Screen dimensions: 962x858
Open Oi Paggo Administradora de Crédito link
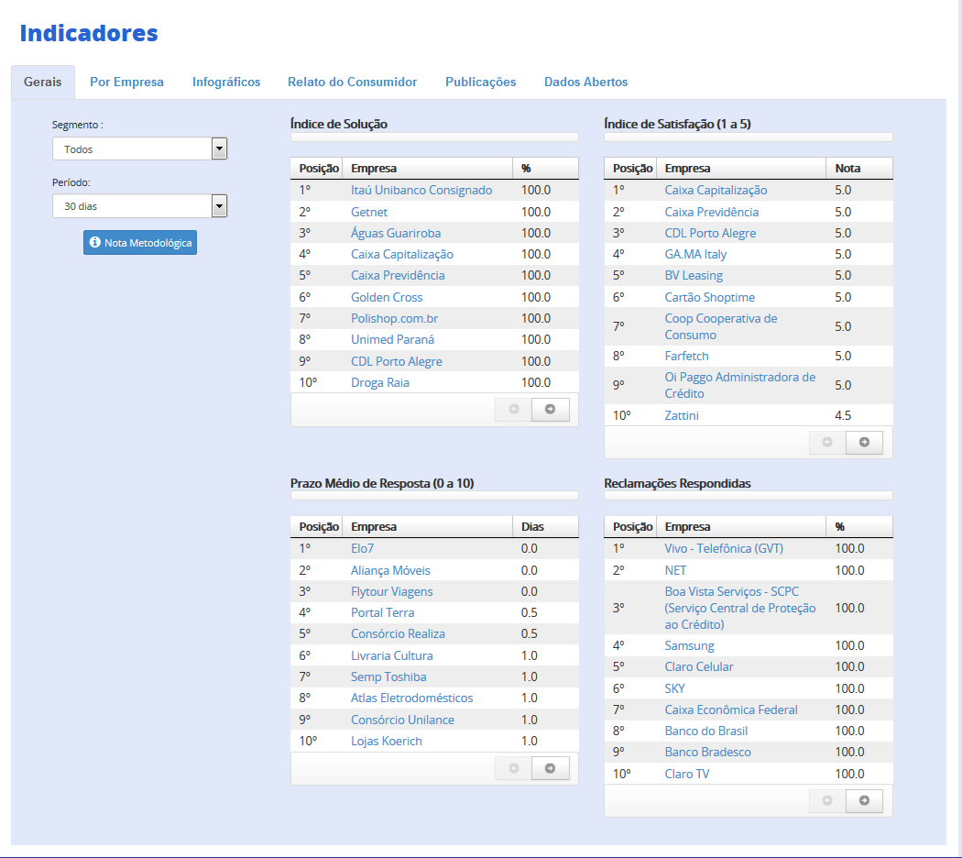coord(740,385)
